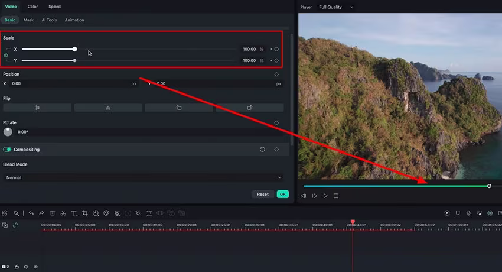Click the keyframe/mask tag icon
Image resolution: width=502 pixels, height=272 pixels.
[138, 213]
